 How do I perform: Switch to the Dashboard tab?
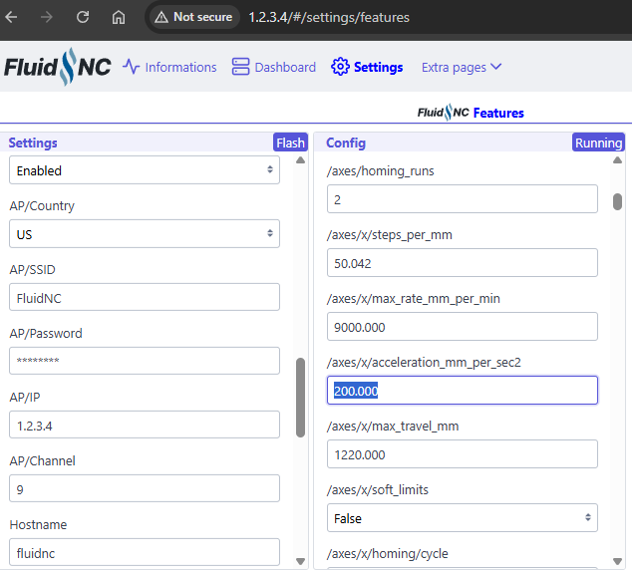pyautogui.click(x=284, y=67)
